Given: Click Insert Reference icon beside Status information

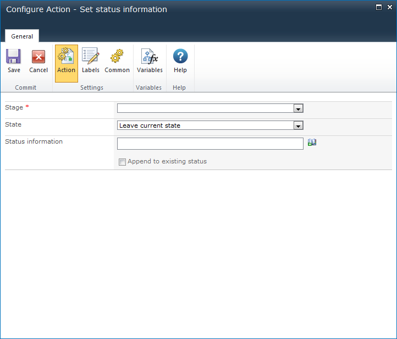Looking at the screenshot, I should [x=312, y=143].
